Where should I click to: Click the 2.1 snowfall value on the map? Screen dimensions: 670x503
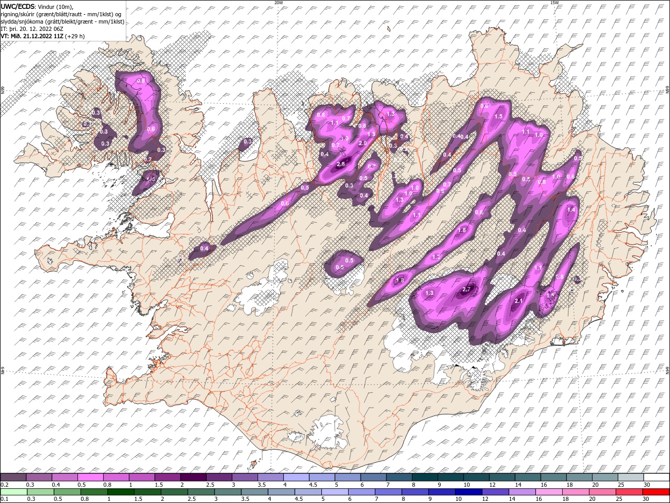click(x=519, y=301)
